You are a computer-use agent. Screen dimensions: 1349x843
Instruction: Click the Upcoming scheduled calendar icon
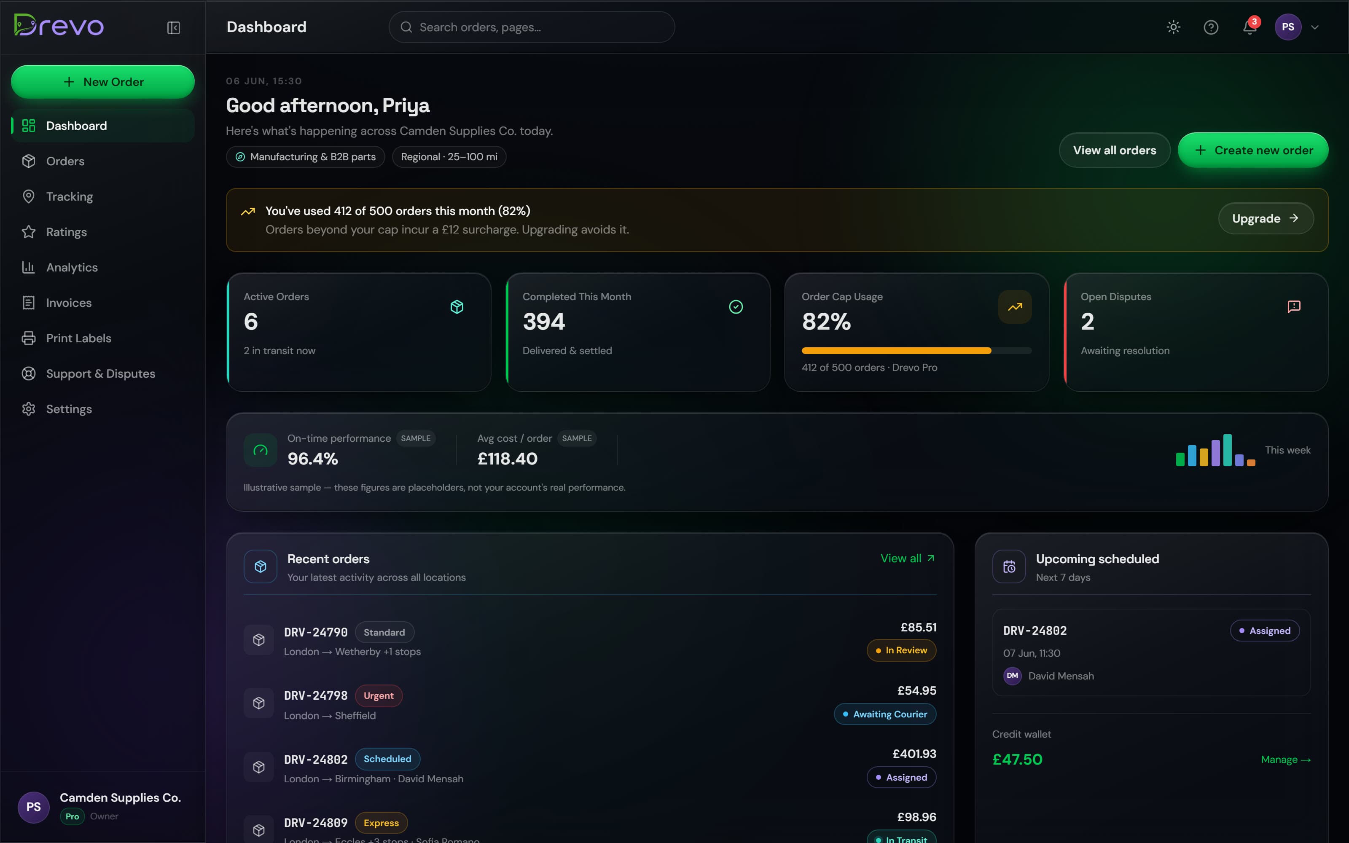click(x=1009, y=566)
